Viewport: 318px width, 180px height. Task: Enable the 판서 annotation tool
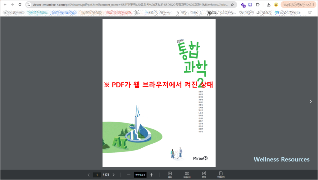(204, 175)
